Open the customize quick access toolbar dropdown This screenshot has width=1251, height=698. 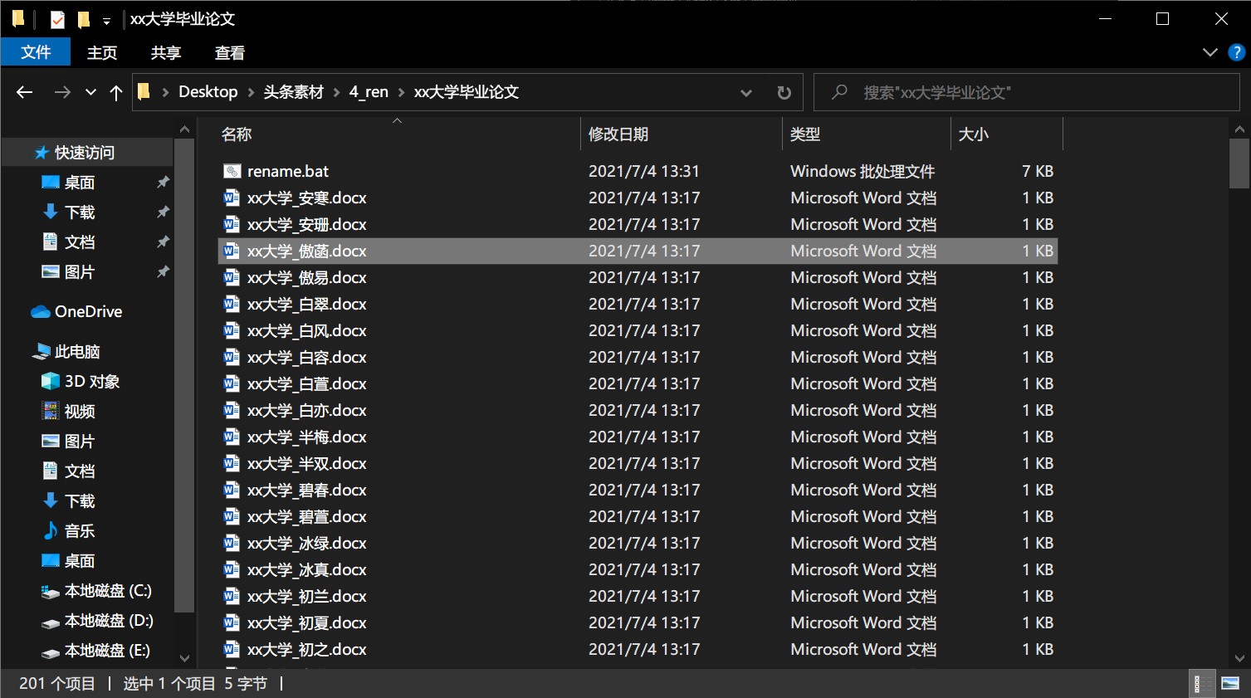(x=106, y=21)
